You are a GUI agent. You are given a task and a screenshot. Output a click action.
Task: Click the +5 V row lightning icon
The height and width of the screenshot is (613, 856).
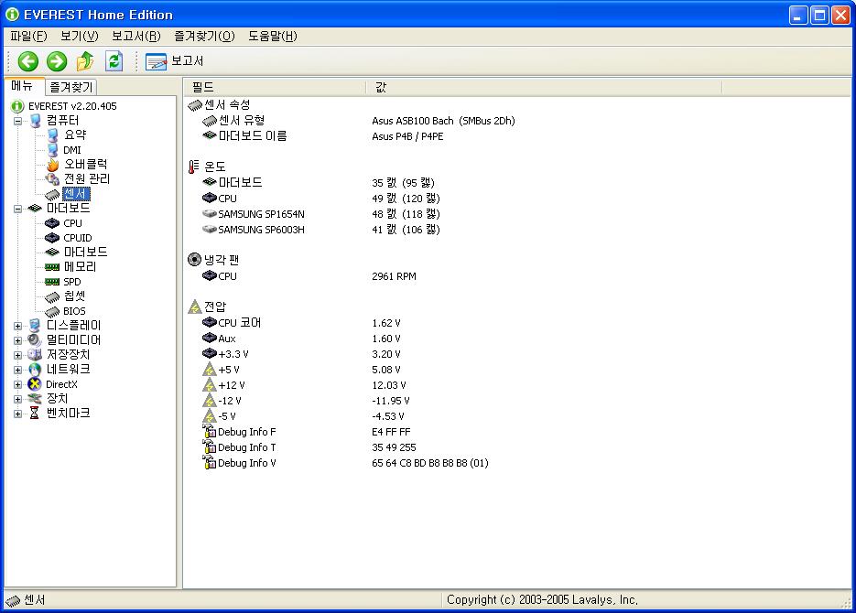pyautogui.click(x=209, y=370)
